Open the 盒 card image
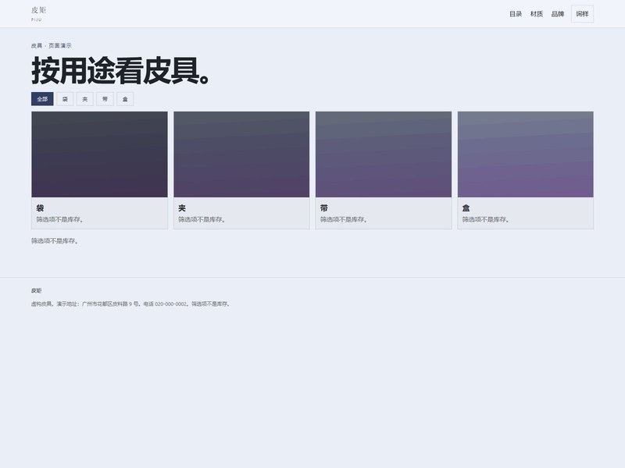Viewport: 625px width, 468px height. (525, 154)
